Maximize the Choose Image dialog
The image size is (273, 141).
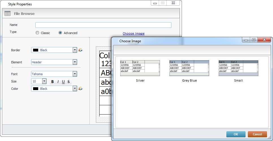(254, 40)
